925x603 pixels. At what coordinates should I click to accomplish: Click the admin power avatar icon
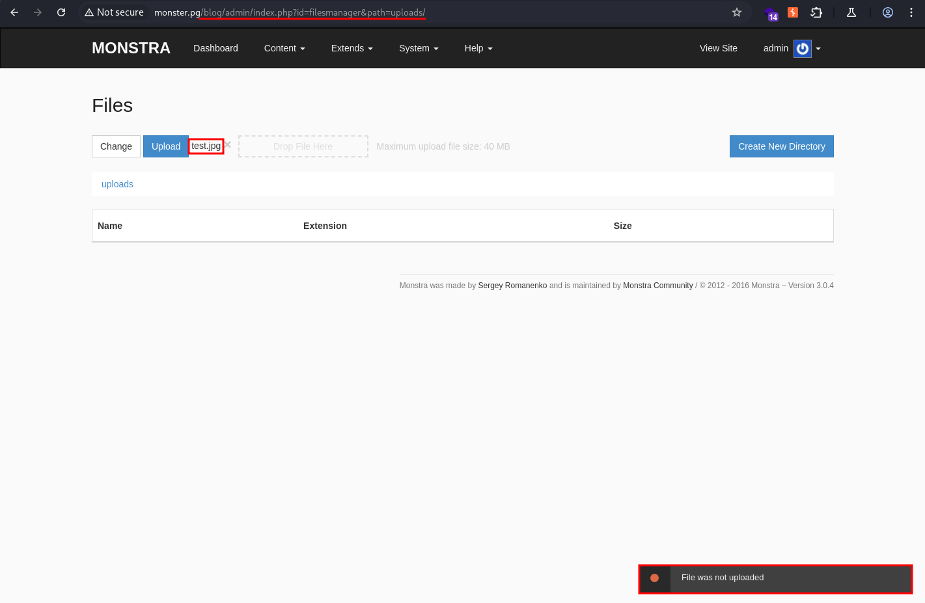coord(803,48)
